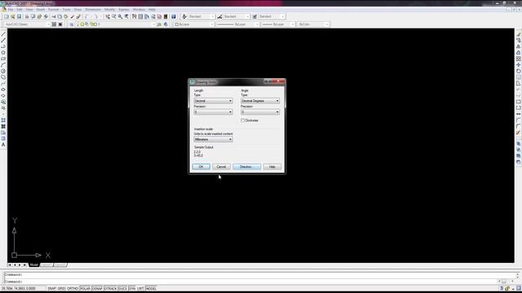The image size is (522, 293).
Task: Open the ByLayer linetype control
Action: [237, 24]
